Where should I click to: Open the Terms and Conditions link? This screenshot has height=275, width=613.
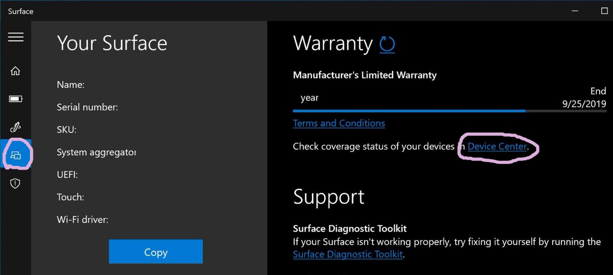click(338, 123)
